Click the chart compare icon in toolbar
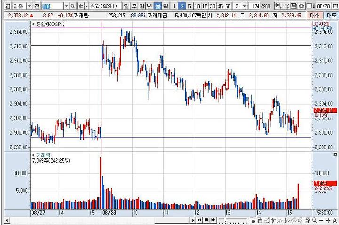339x225 pixels. click(x=278, y=6)
